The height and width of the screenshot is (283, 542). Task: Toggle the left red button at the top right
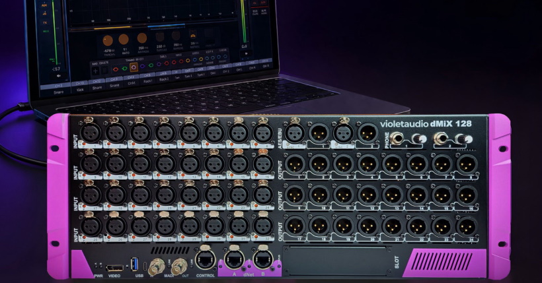pyautogui.click(x=254, y=3)
